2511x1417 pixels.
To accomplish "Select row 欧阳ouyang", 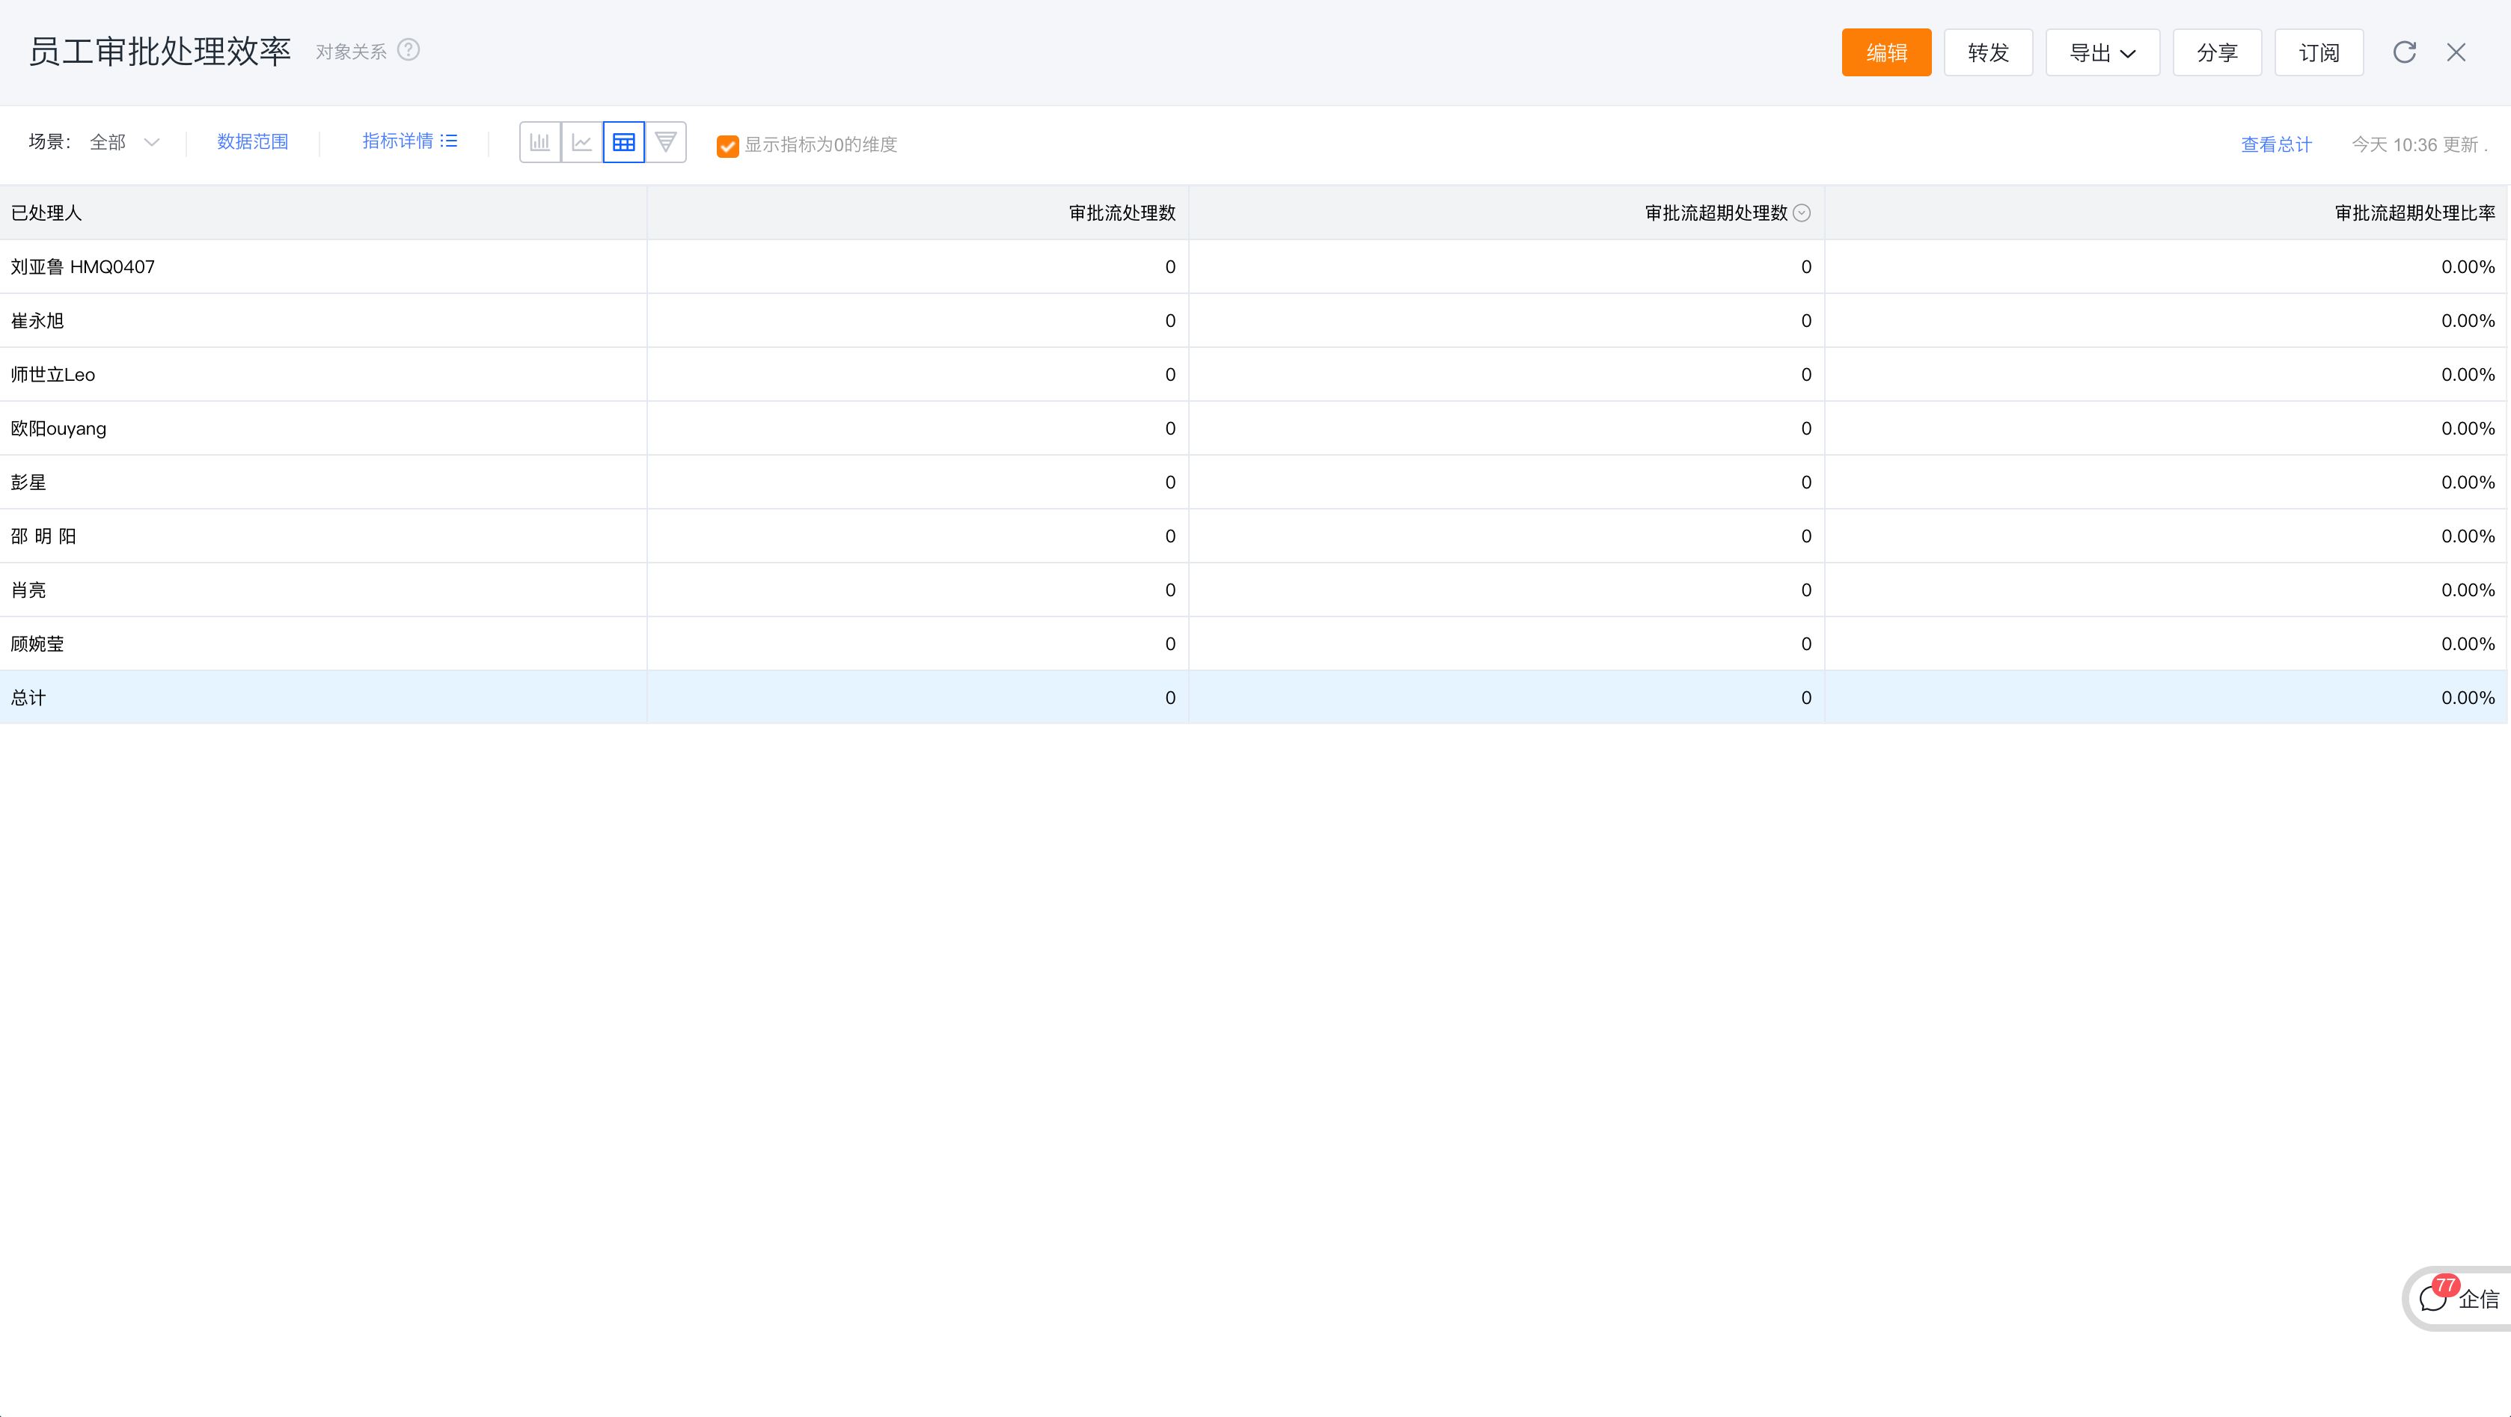I will pyautogui.click(x=1253, y=428).
